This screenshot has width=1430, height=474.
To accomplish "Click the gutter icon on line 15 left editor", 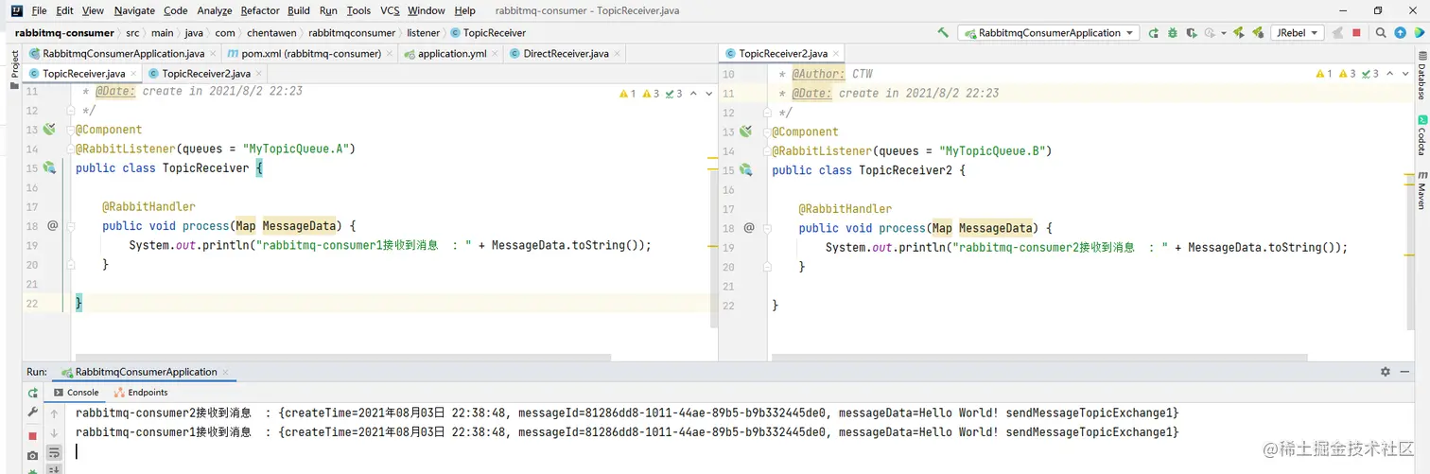I will pos(49,167).
